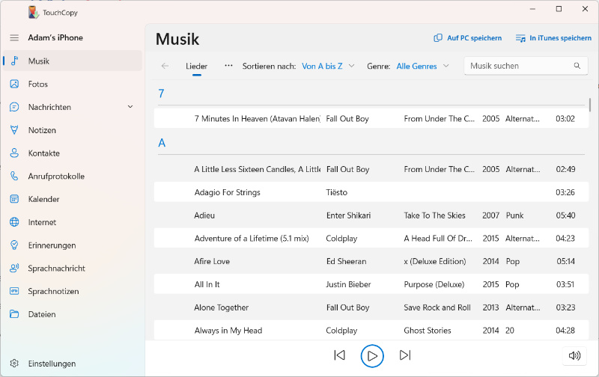Select the song Adieu

(371, 215)
